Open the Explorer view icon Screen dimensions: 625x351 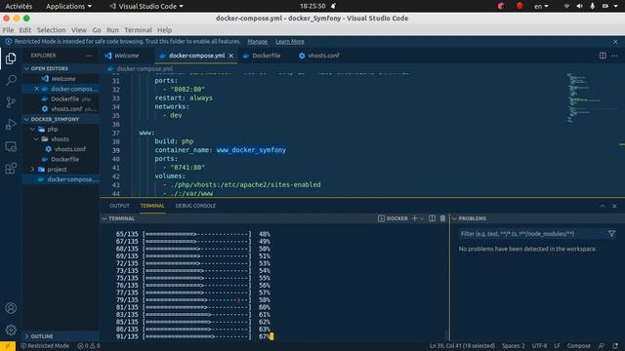click(11, 58)
